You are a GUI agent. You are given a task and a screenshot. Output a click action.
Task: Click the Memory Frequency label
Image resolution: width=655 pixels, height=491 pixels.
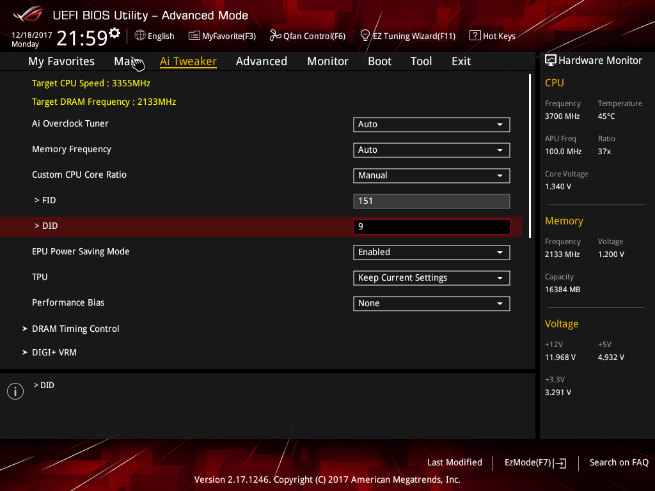click(x=72, y=149)
